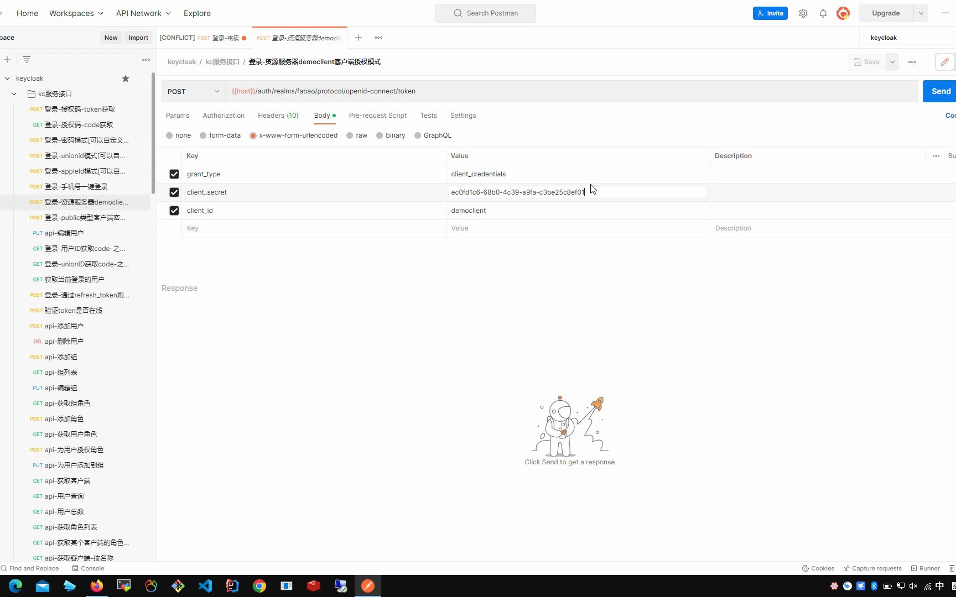Screen dimensions: 956x597
Task: Click the Save button
Action: tap(866, 62)
